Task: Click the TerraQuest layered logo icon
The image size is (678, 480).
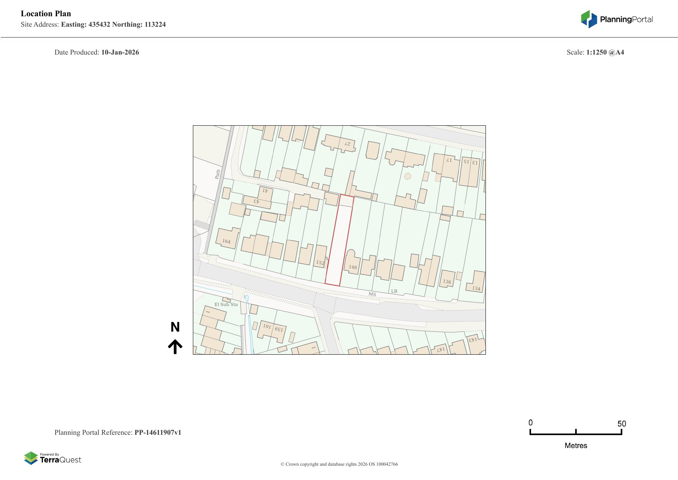Action: 31,458
